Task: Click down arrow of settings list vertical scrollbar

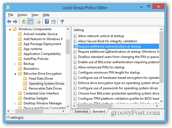Action: pos(162,101)
